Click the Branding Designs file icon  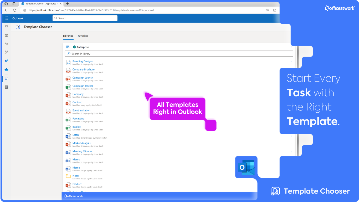click(x=68, y=63)
